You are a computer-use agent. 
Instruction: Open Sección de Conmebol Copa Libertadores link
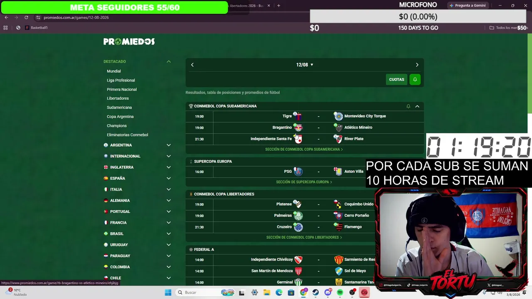tap(304, 238)
